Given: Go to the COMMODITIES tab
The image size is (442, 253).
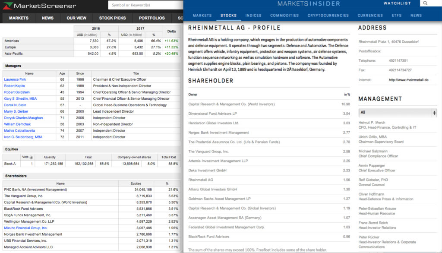Looking at the screenshot, I should click(x=284, y=16).
